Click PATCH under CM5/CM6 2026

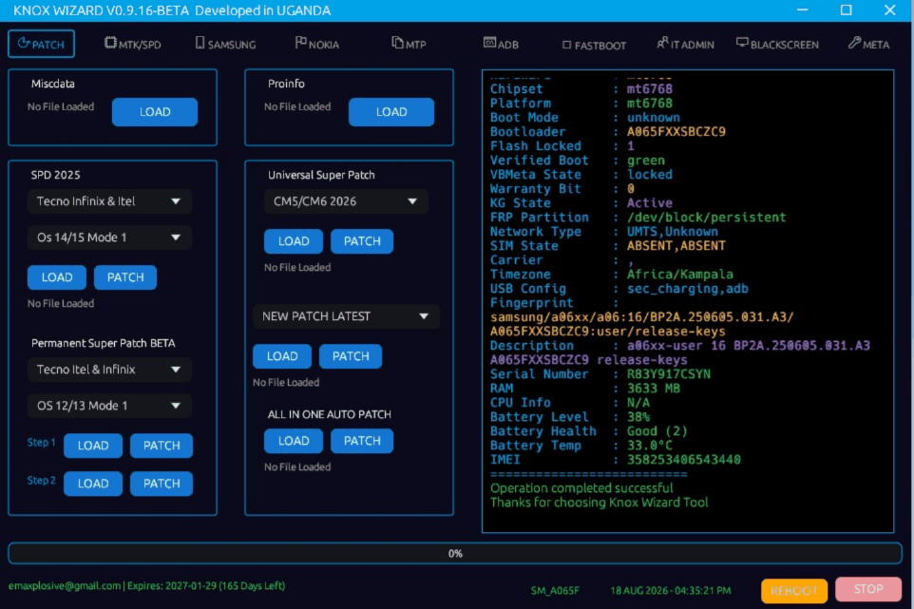pyautogui.click(x=362, y=241)
